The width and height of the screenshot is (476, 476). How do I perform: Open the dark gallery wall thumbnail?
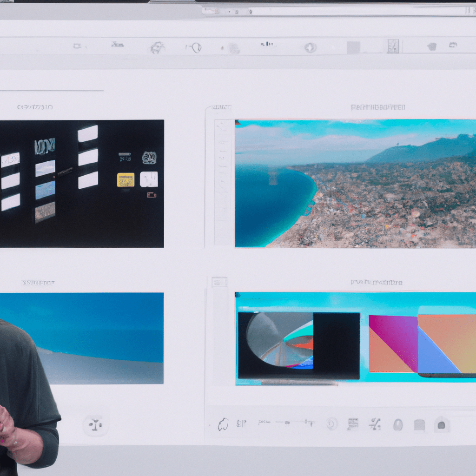82,184
